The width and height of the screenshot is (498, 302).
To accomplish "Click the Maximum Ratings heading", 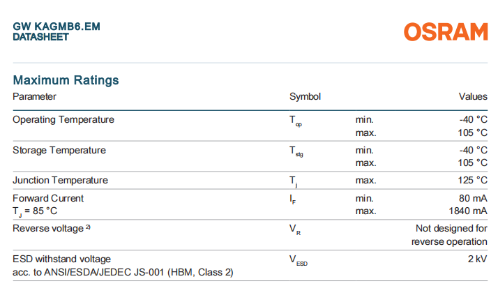I will 66,80.
